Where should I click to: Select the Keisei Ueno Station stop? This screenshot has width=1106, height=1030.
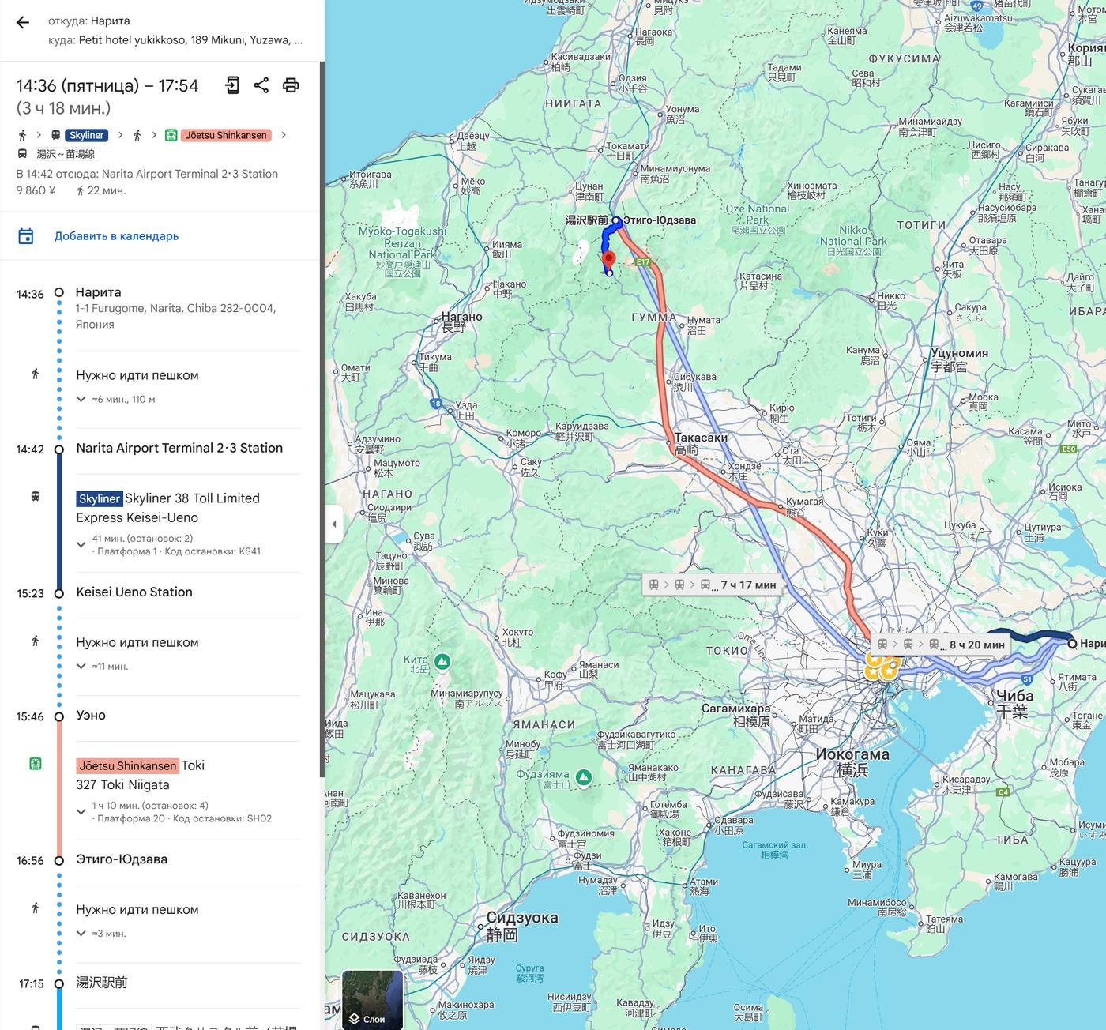pos(134,592)
